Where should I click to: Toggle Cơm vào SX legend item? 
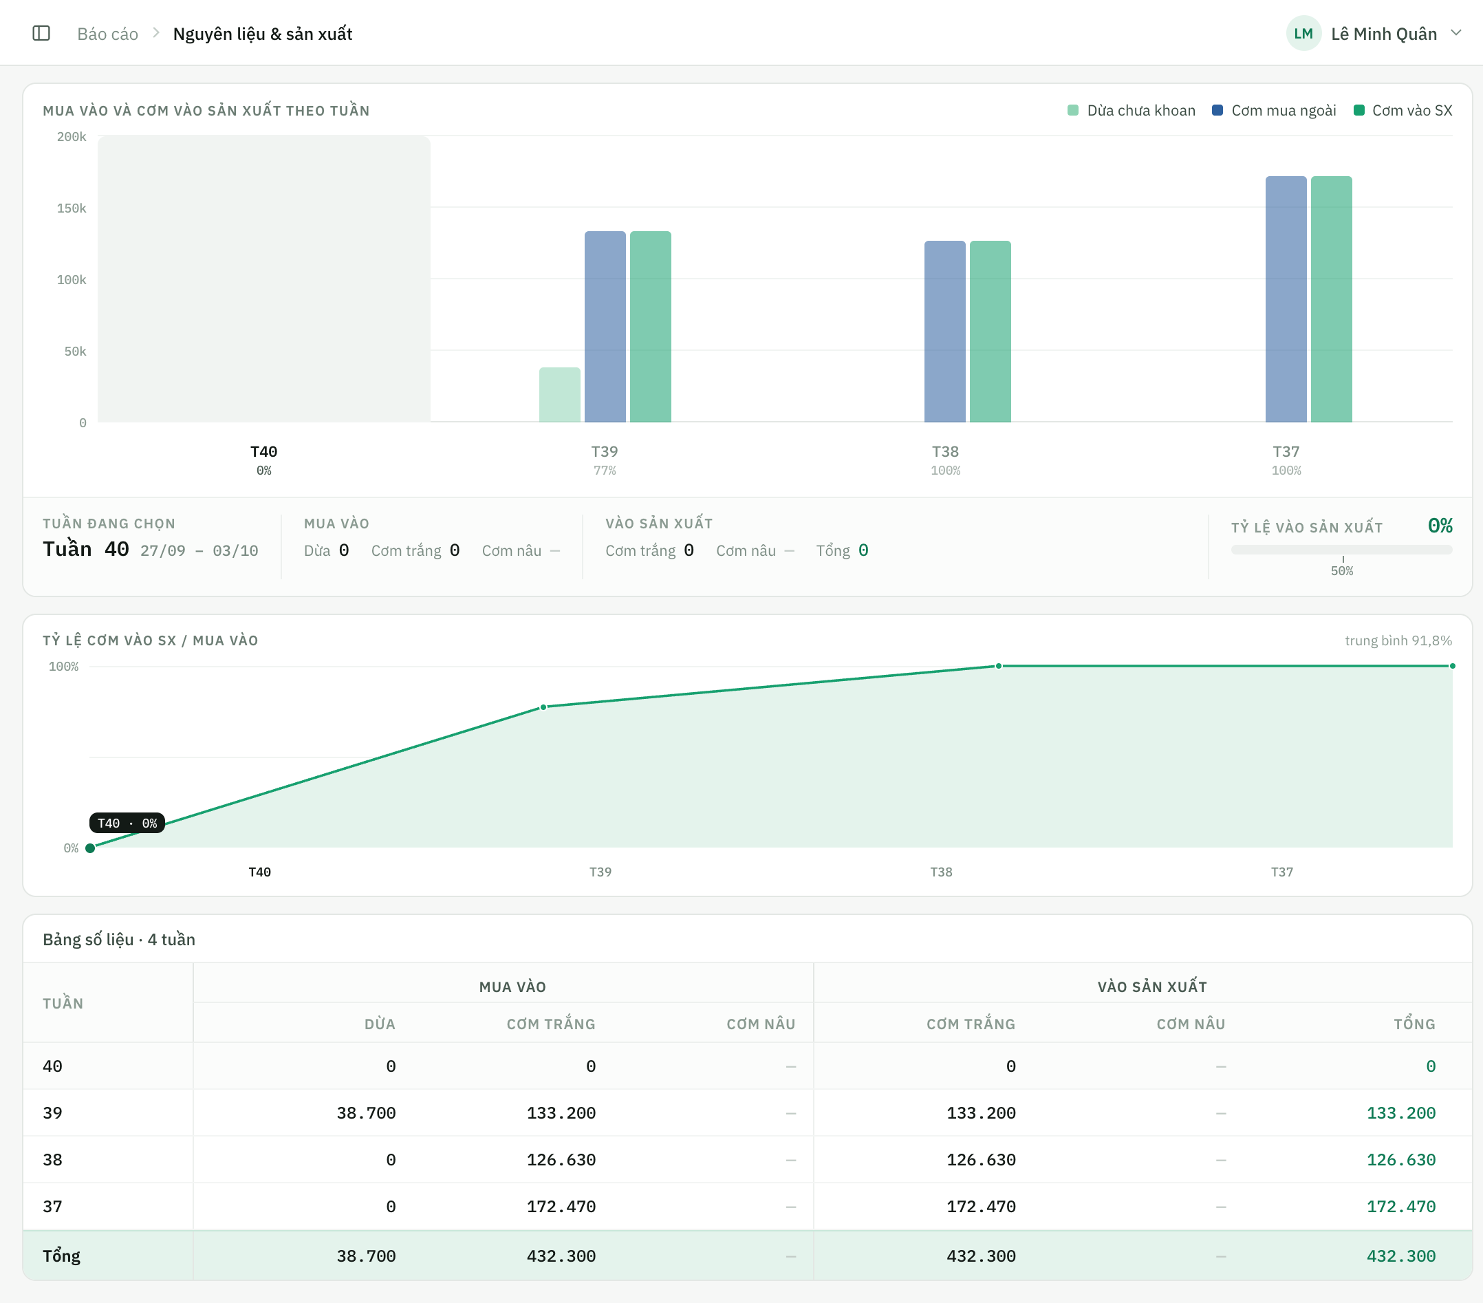[x=1403, y=110]
